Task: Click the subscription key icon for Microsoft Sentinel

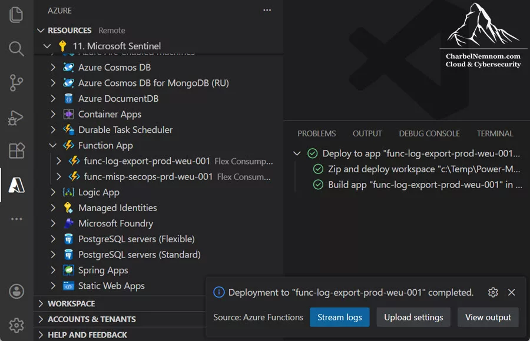Action: pos(62,46)
